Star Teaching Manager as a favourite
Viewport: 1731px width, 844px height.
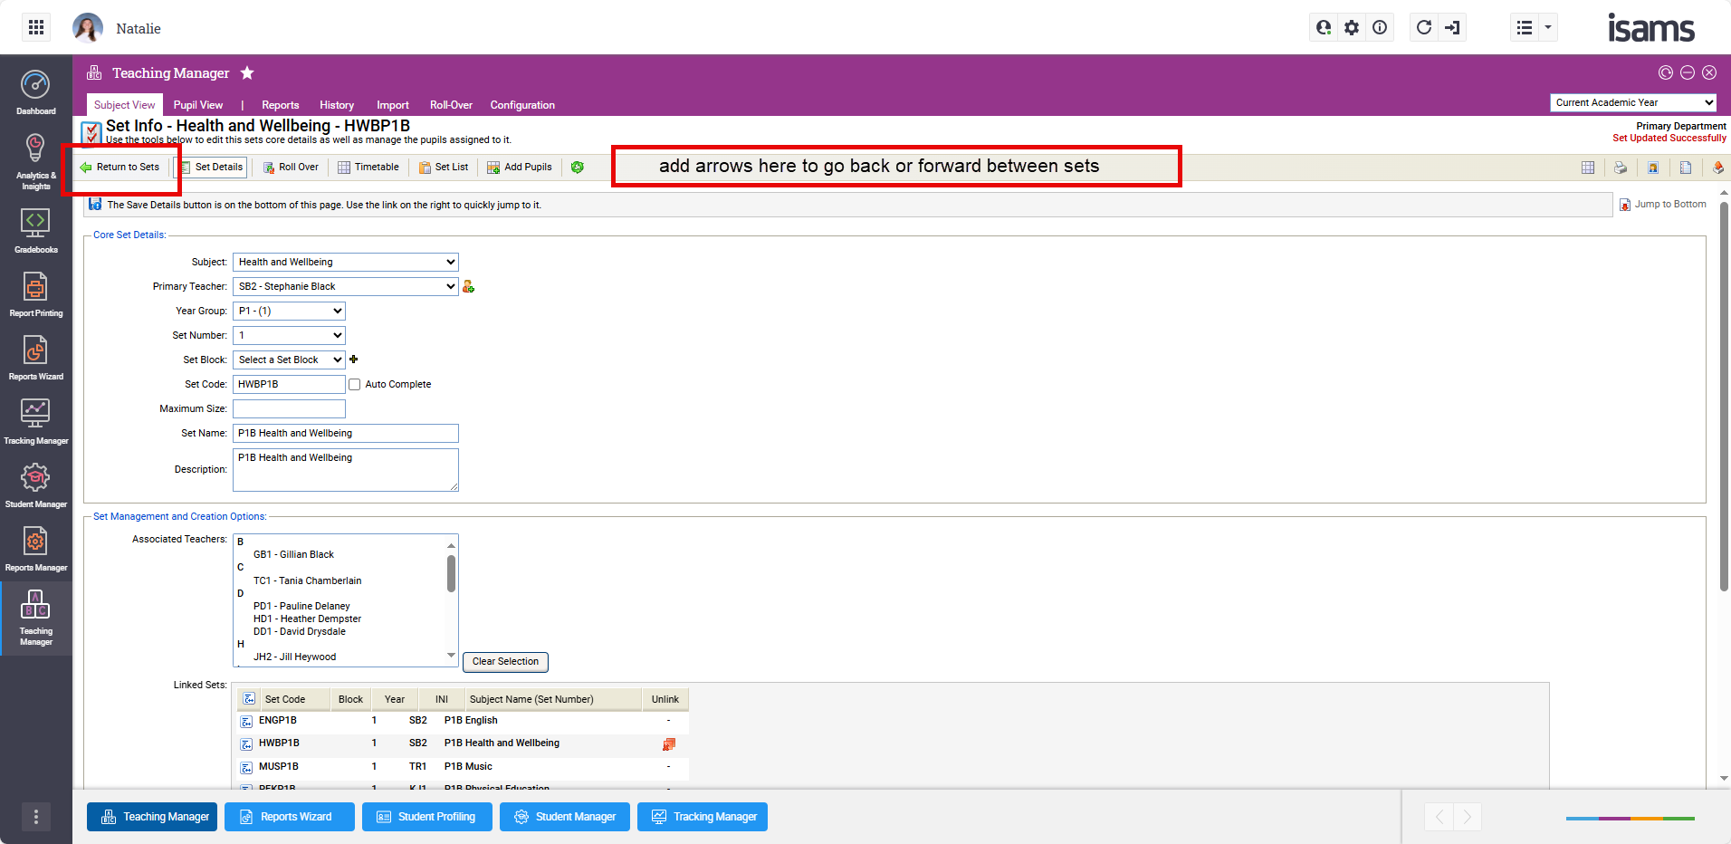click(247, 73)
